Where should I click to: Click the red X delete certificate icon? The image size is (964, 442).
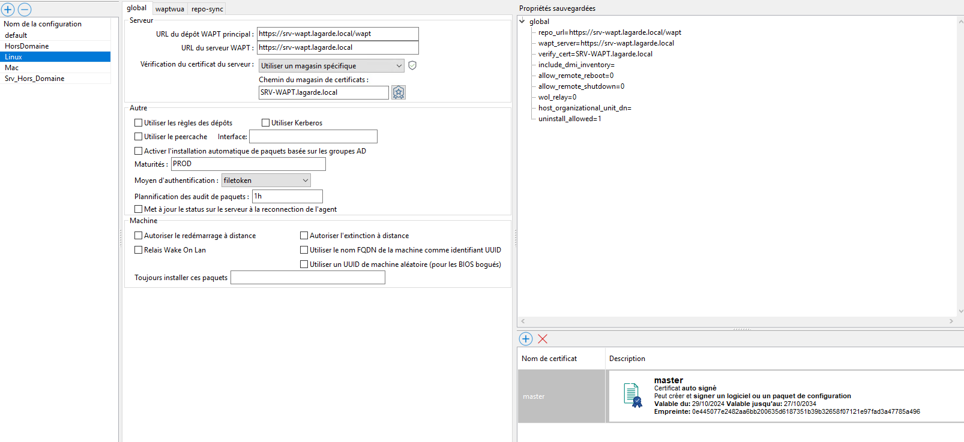543,339
